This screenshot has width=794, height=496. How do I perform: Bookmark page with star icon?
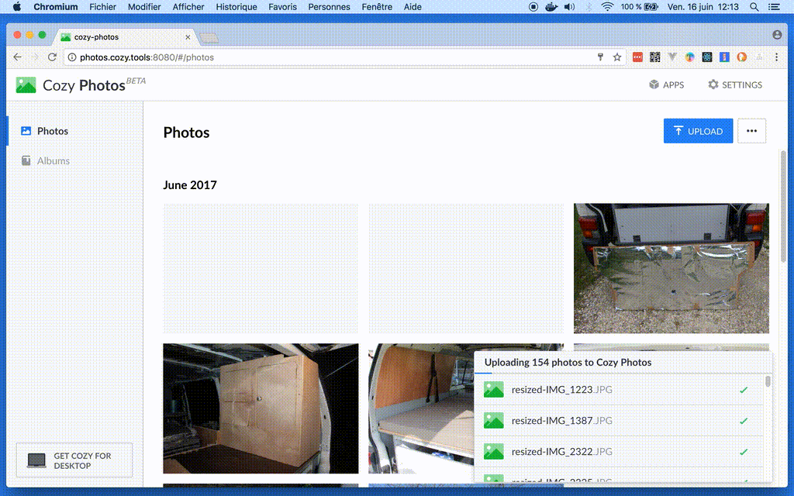[x=616, y=57]
